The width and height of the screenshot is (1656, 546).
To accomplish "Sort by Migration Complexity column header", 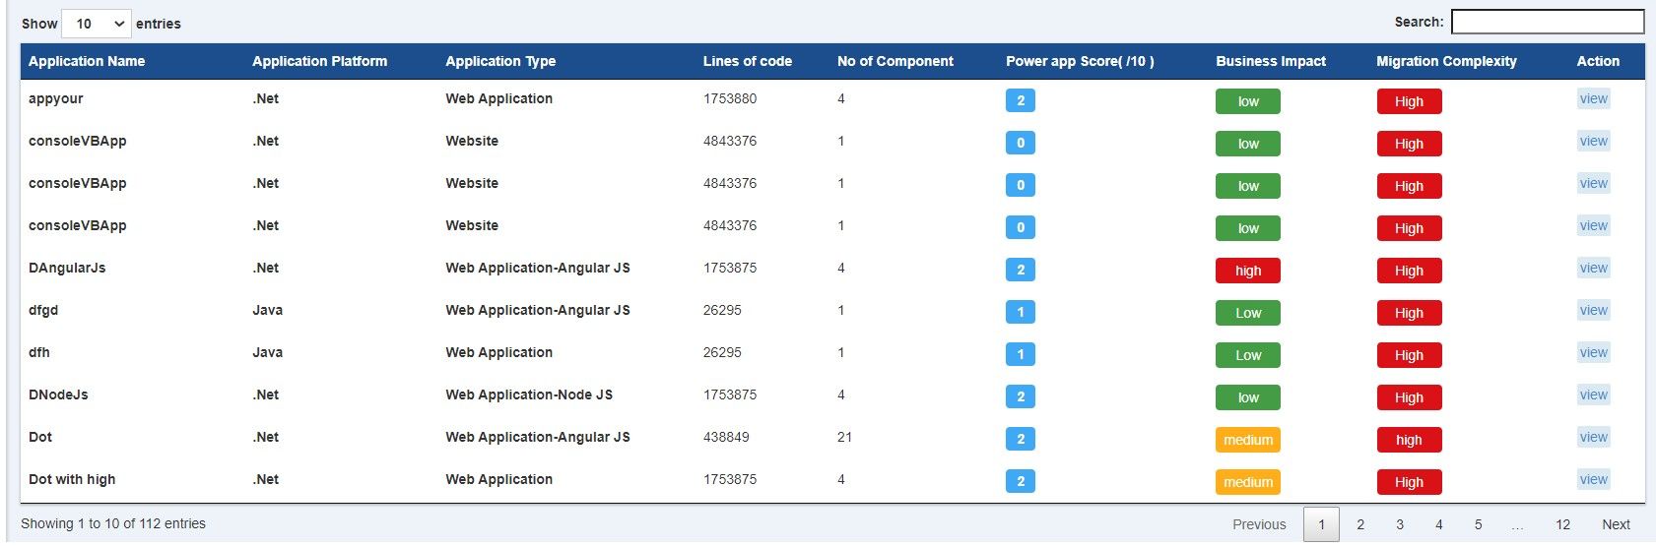I will [1446, 61].
